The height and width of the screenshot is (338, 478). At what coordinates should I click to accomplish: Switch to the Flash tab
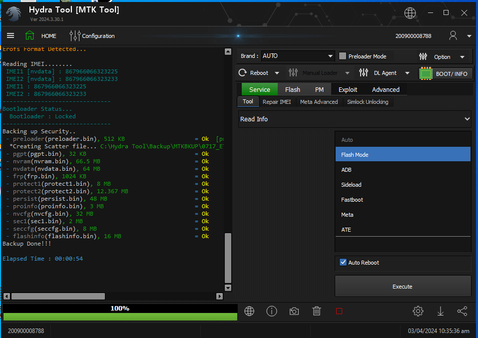pos(293,89)
